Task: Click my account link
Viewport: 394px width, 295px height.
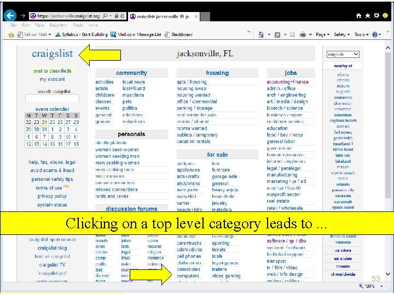Action: point(53,79)
